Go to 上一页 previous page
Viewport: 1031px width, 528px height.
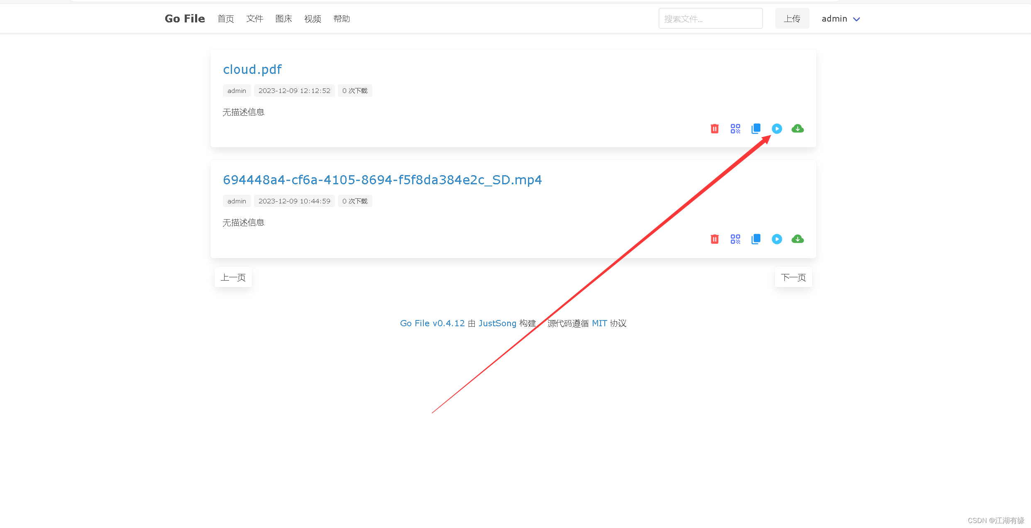(x=233, y=277)
